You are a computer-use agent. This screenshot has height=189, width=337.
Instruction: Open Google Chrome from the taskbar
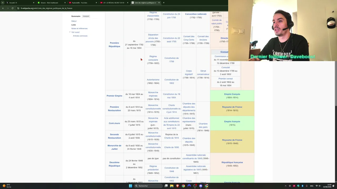click(183, 186)
